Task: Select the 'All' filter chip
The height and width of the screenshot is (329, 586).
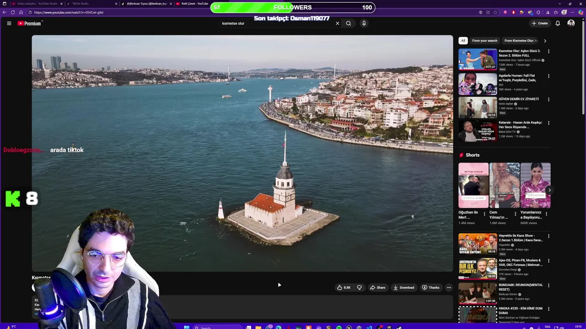Action: (x=463, y=41)
